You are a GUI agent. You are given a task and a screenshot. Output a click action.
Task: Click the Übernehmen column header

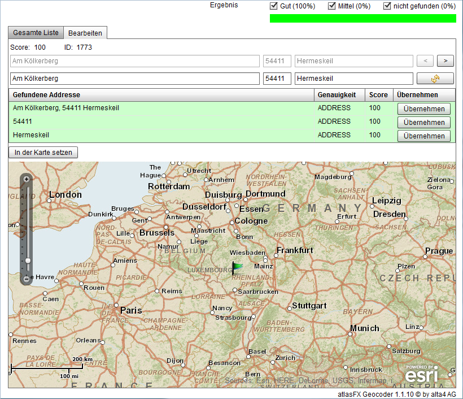pos(424,95)
